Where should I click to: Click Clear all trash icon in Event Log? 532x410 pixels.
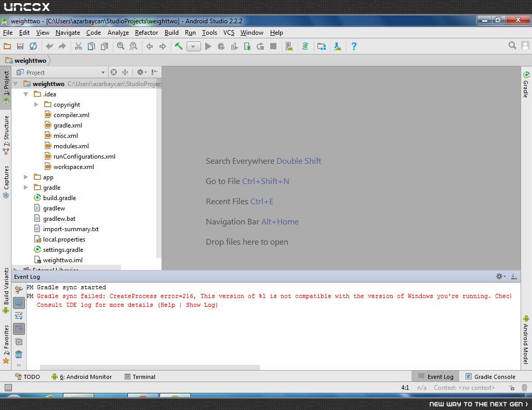[19, 355]
